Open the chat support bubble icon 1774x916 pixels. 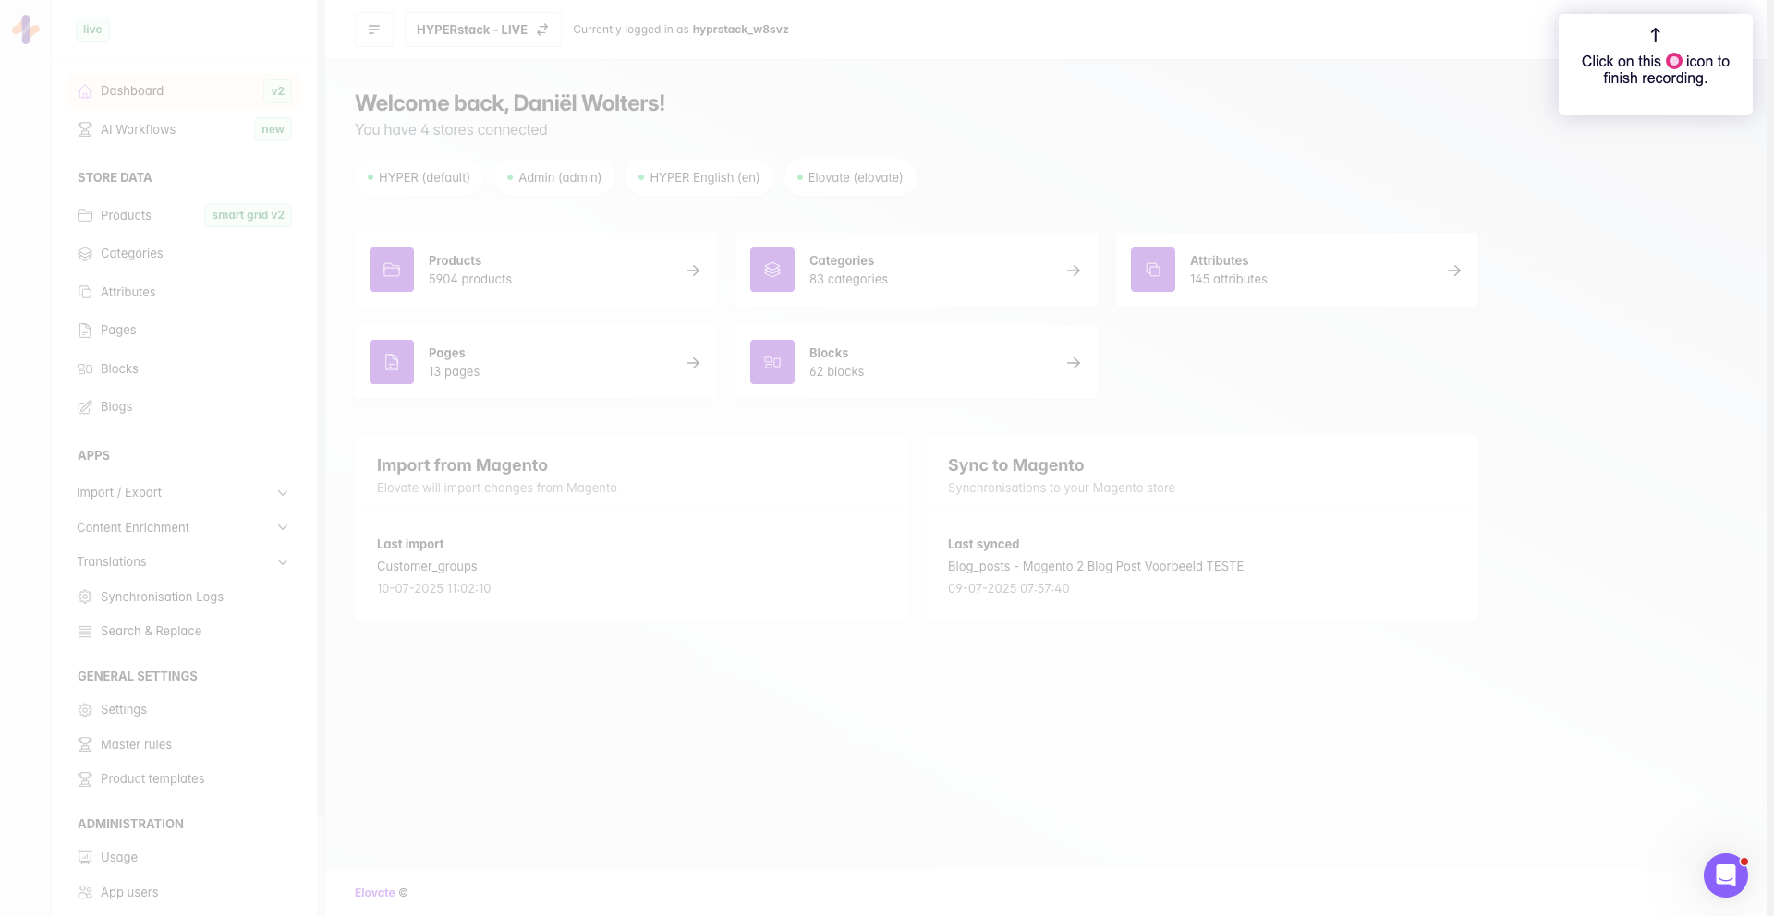click(x=1725, y=874)
